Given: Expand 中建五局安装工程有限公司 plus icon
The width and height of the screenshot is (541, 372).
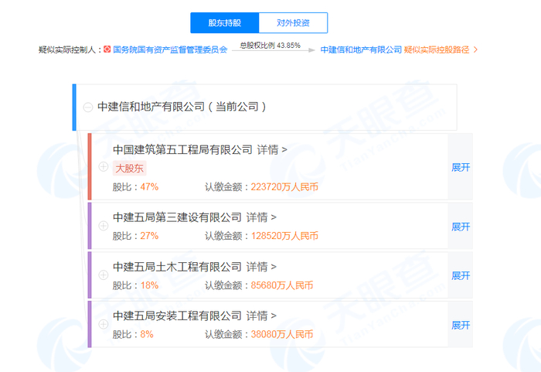Looking at the screenshot, I should (x=104, y=324).
